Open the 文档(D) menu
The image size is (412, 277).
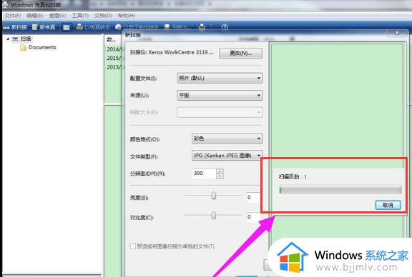pyautogui.click(x=103, y=16)
